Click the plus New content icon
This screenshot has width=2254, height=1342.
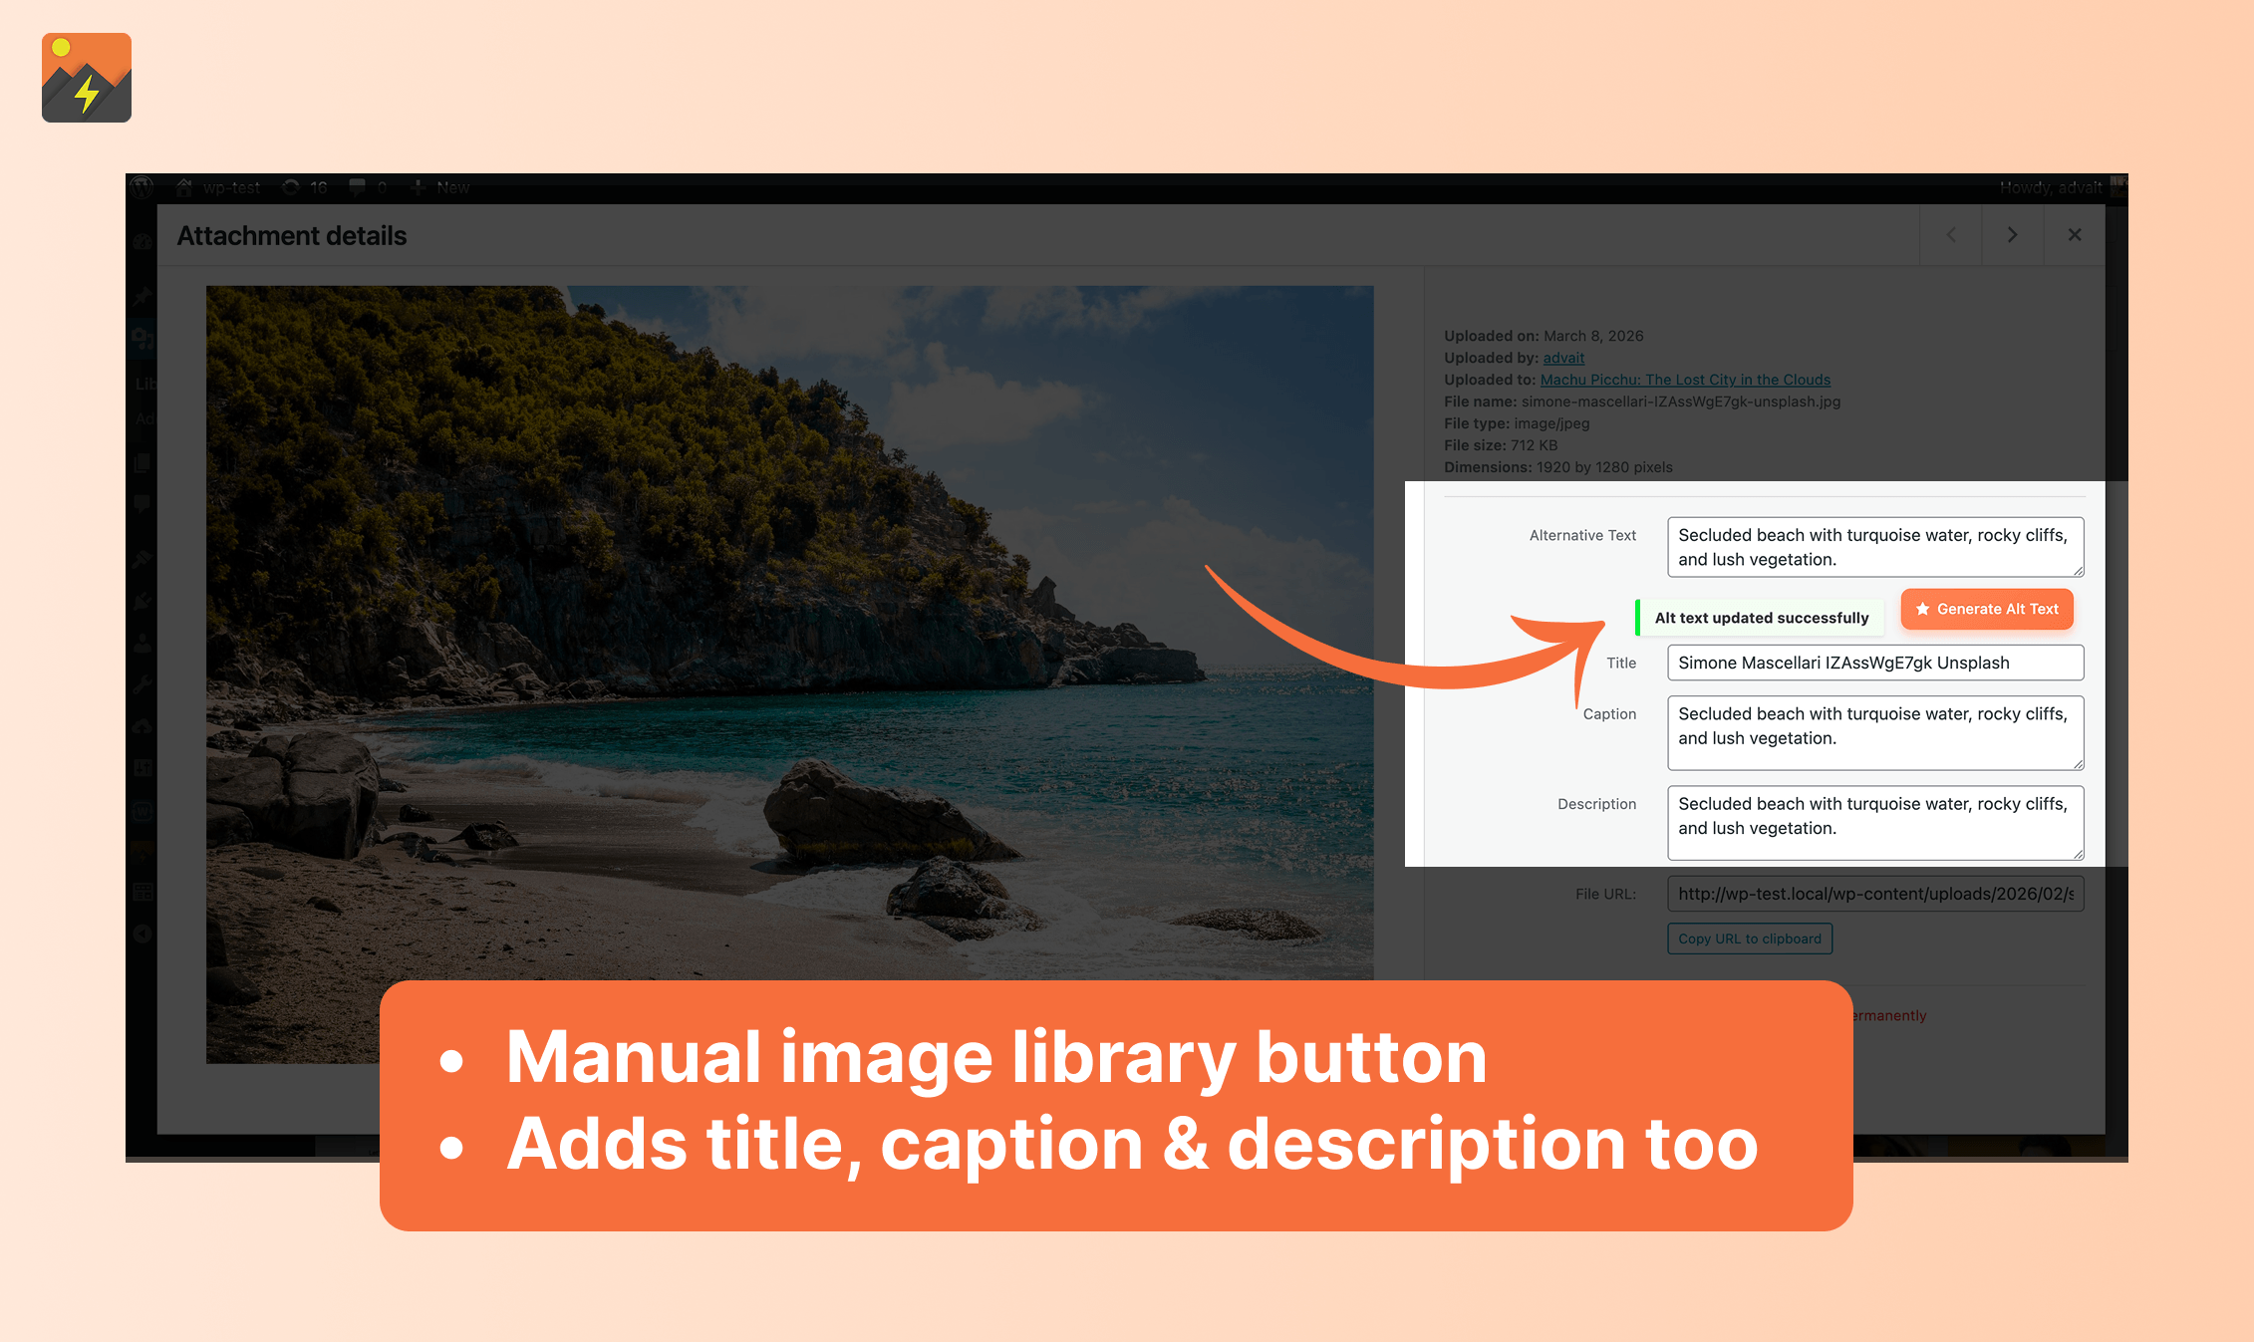click(419, 187)
